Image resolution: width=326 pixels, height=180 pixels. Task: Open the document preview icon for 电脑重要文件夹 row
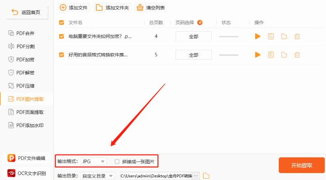coord(271,37)
